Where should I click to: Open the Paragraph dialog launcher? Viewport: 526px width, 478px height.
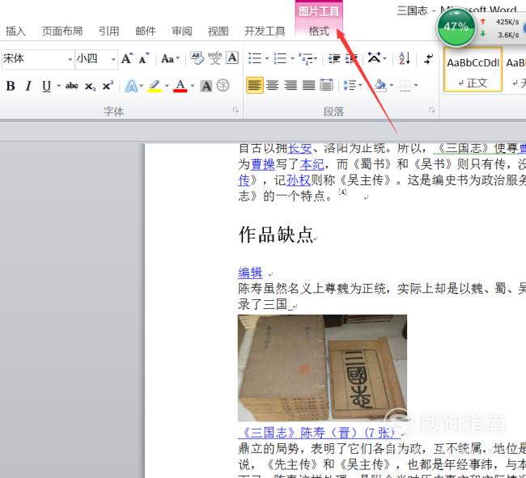(x=431, y=110)
